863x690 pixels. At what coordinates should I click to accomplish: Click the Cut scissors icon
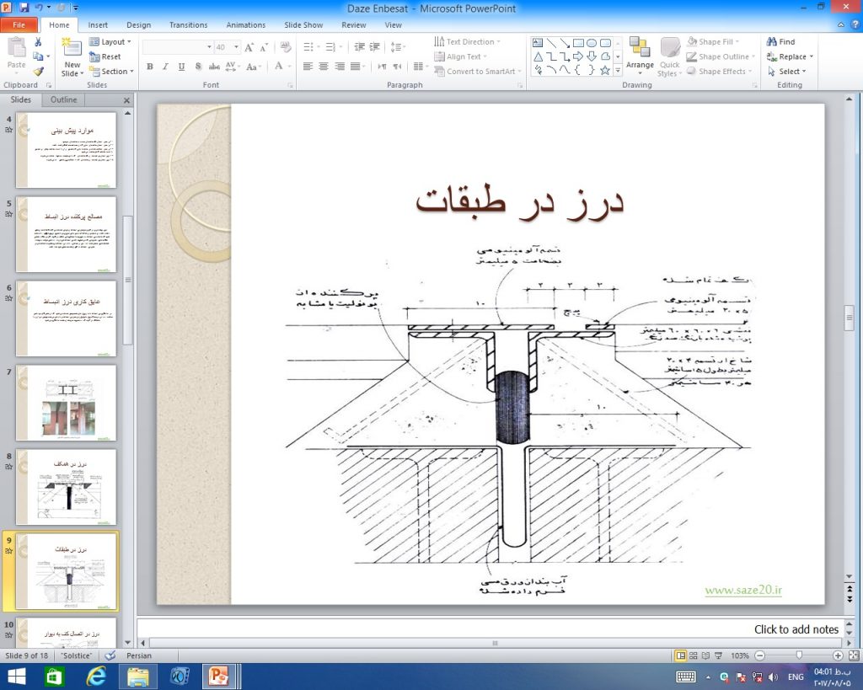[x=38, y=42]
